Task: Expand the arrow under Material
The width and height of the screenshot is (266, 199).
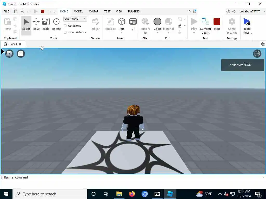Action: (x=168, y=33)
